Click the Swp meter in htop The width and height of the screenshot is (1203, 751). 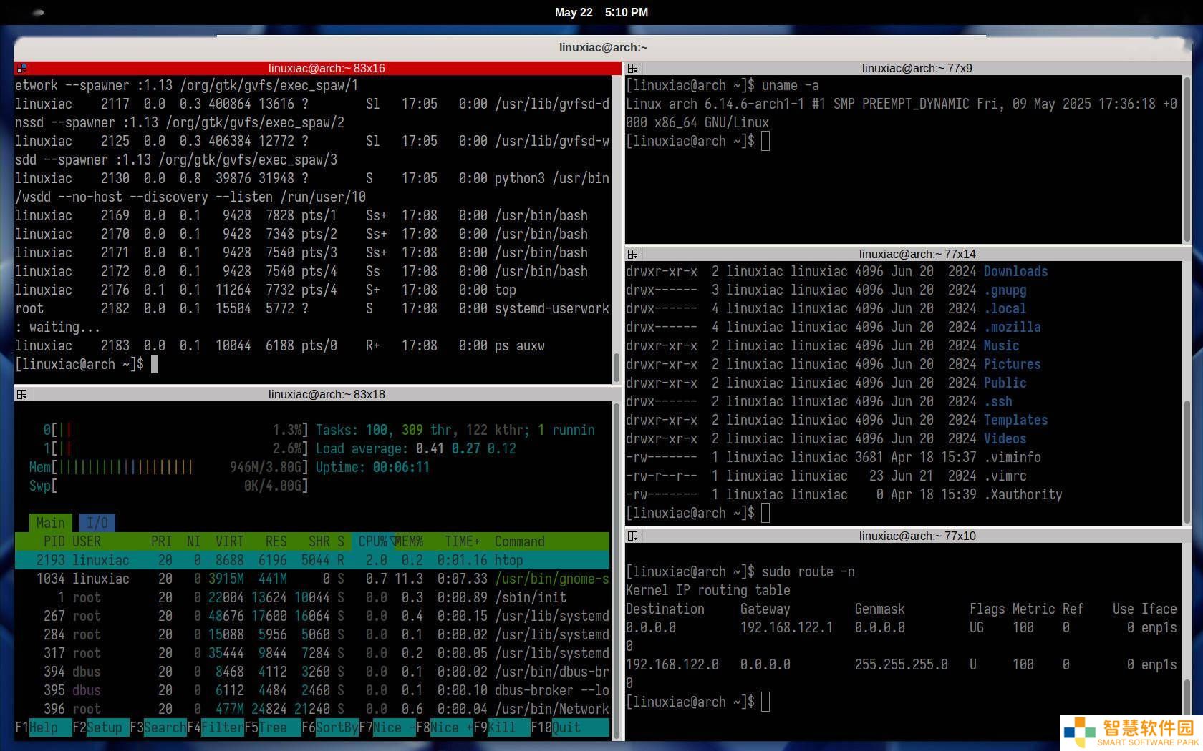pyautogui.click(x=169, y=486)
